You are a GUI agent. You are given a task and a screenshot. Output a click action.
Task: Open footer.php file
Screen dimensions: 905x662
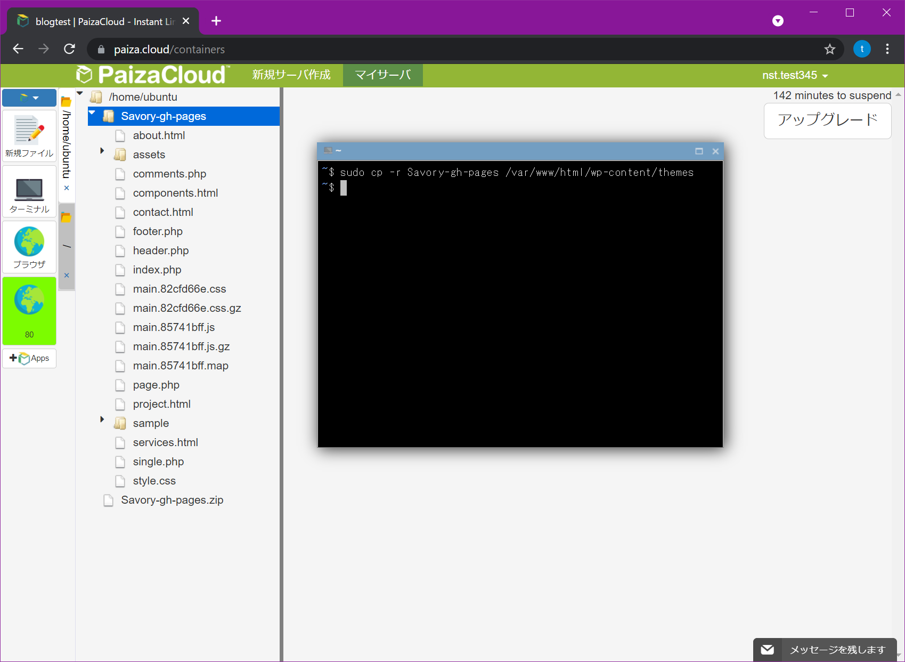tap(158, 231)
